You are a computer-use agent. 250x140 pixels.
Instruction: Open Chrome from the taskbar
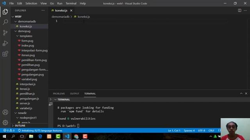tap(76, 136)
